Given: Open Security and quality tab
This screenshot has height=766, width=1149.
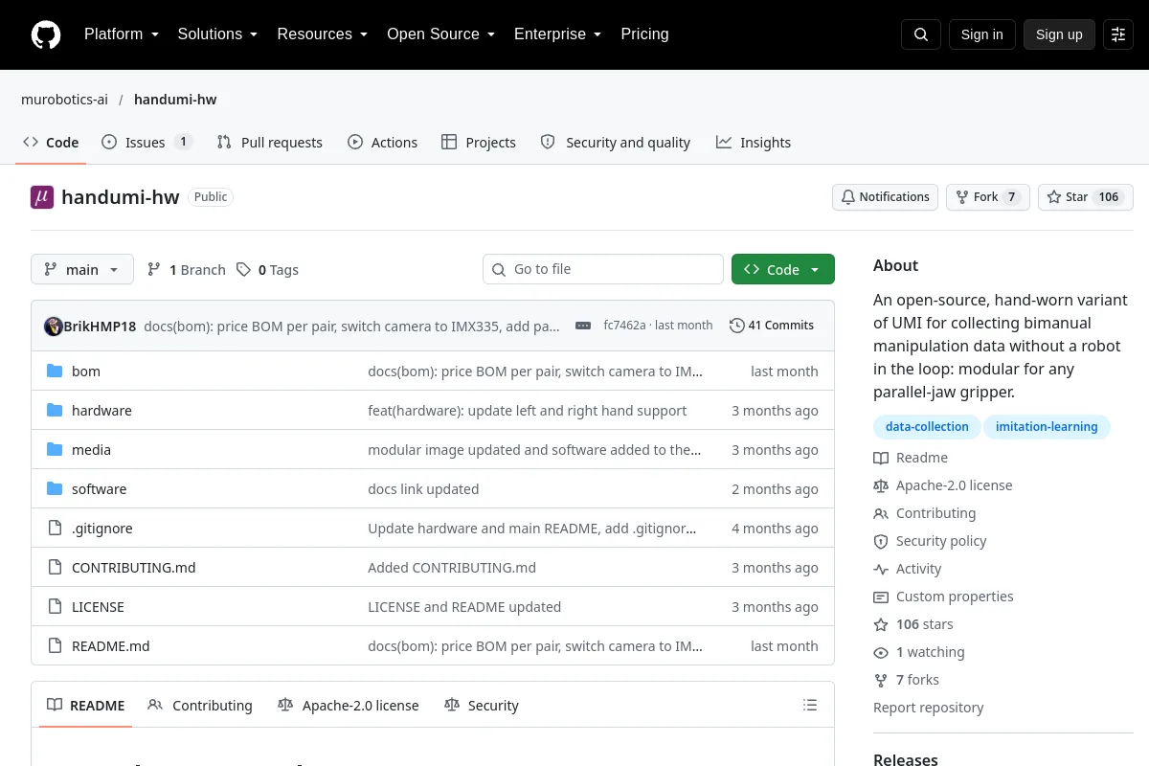Looking at the screenshot, I should [616, 143].
